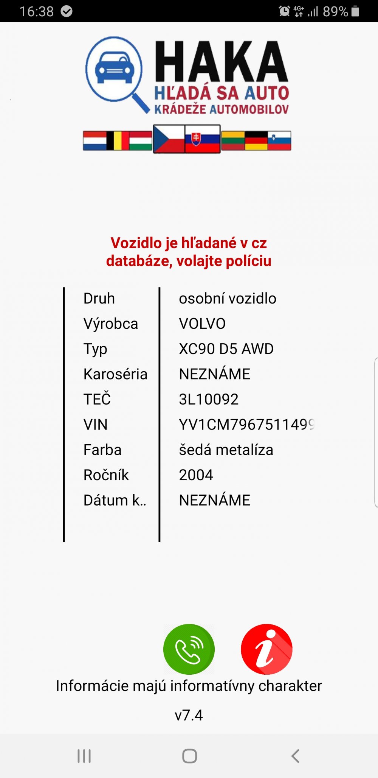Tap the green phone call button

click(x=189, y=649)
